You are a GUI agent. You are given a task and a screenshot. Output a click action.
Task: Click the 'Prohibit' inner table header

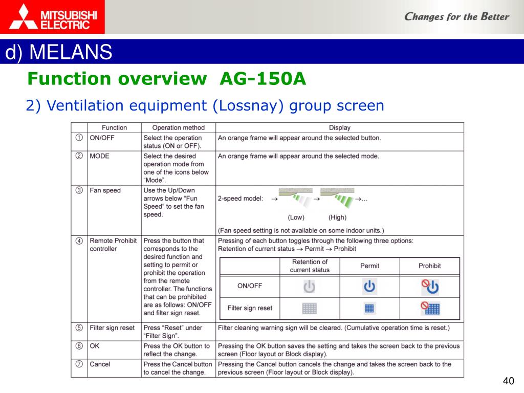(x=430, y=266)
